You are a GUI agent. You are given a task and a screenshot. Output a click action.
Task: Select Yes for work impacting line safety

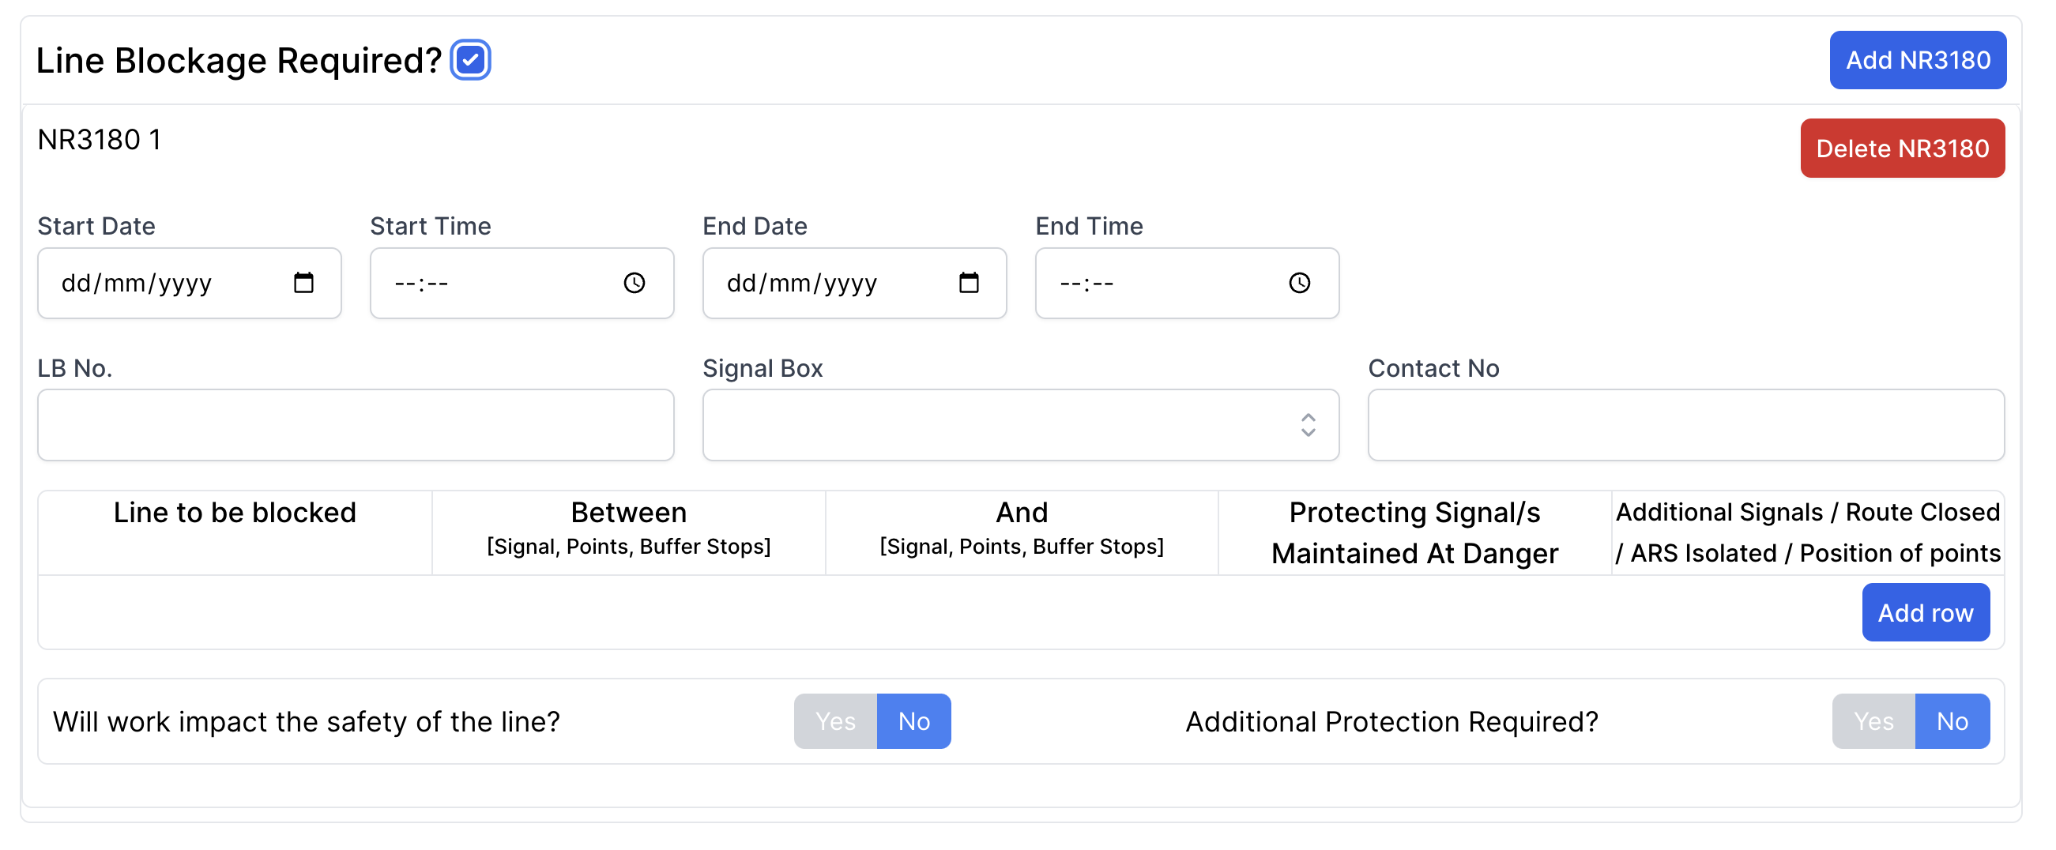coord(835,720)
